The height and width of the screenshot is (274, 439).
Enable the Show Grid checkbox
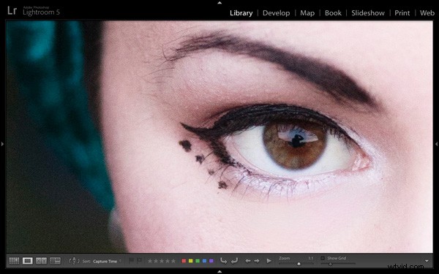click(323, 259)
